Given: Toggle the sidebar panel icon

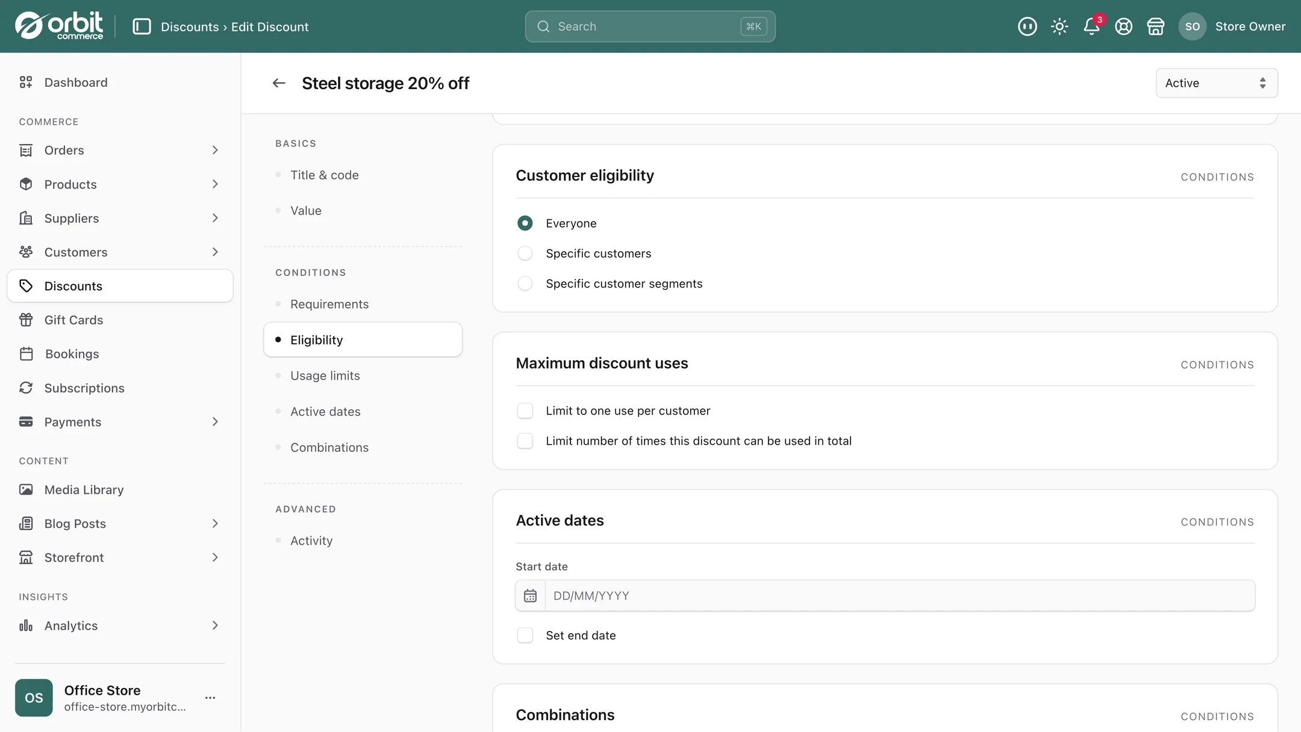Looking at the screenshot, I should point(142,27).
